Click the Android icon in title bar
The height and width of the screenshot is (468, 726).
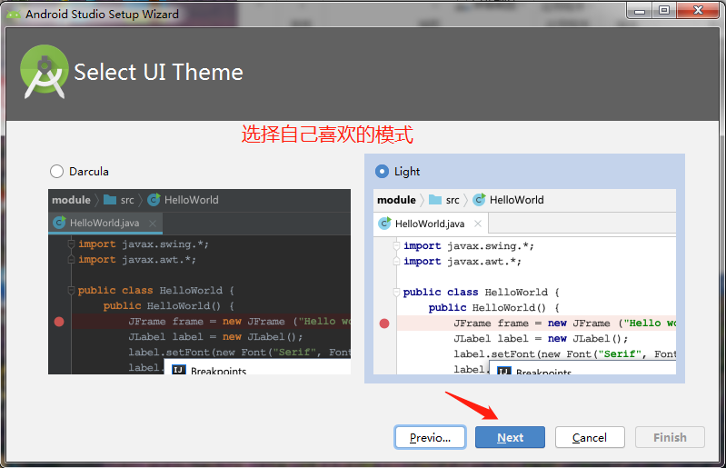pyautogui.click(x=14, y=15)
